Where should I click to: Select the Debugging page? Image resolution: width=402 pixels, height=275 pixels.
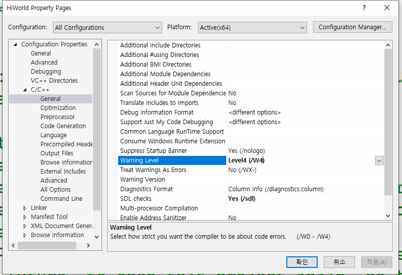[x=46, y=72]
